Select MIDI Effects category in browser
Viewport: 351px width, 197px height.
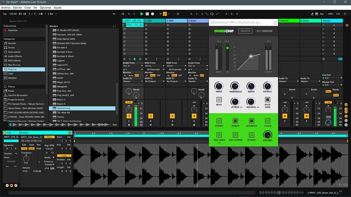(24, 61)
